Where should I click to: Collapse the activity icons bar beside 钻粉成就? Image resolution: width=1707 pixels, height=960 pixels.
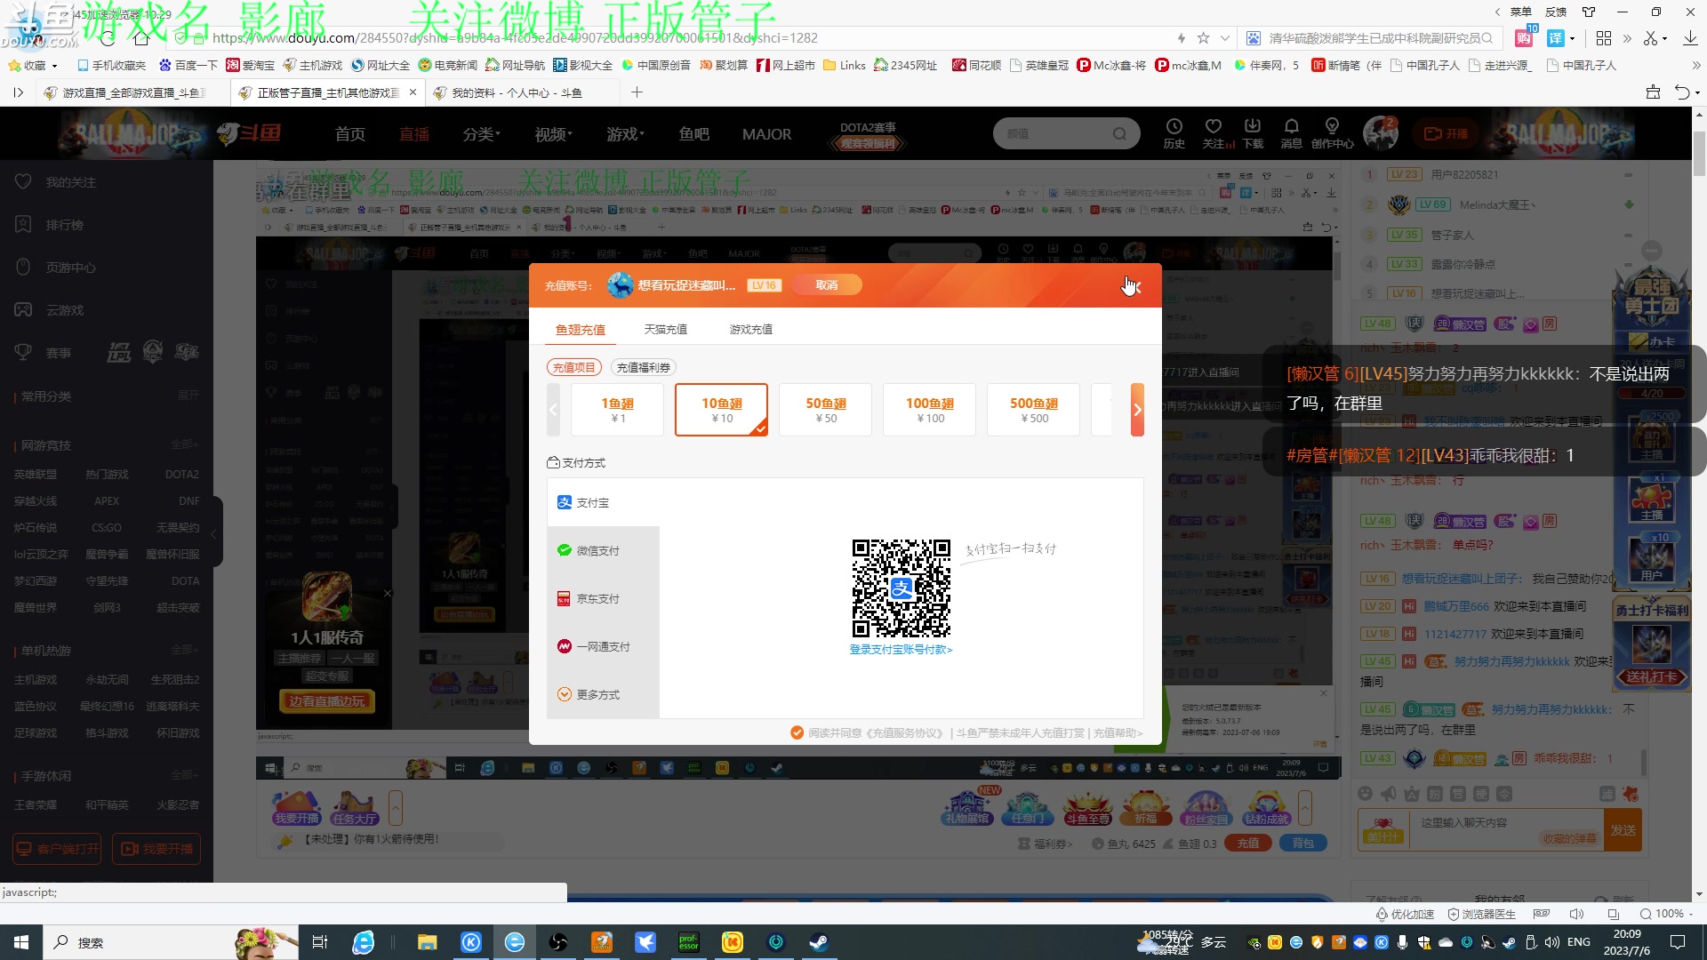[x=1304, y=807]
